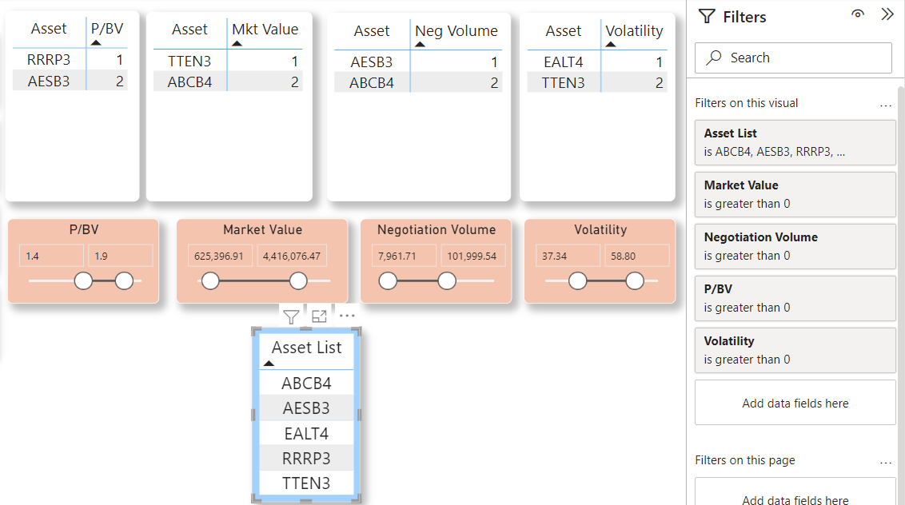Sort by Mkt Value column header
The height and width of the screenshot is (505, 905).
point(265,30)
